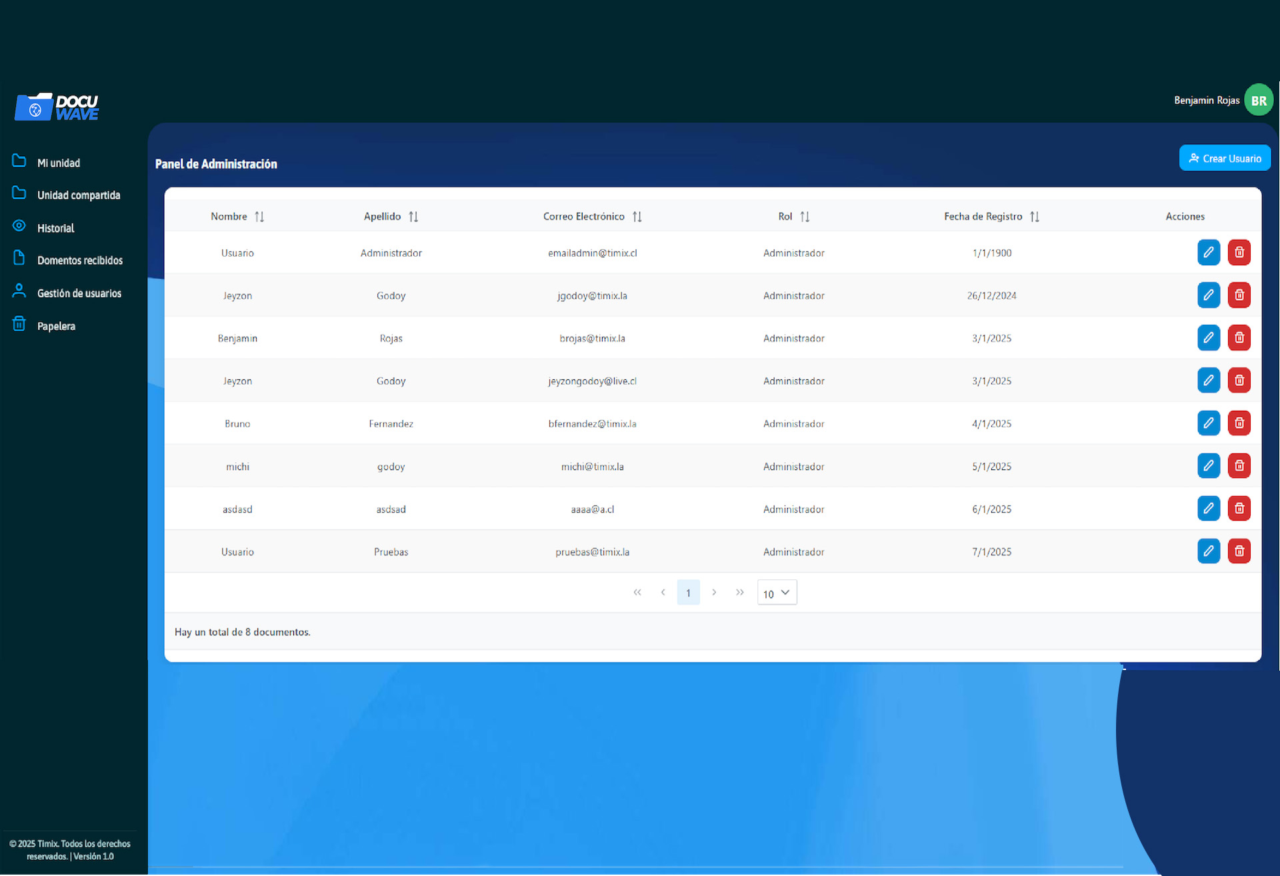Click the Benjamin Rojas username text
The width and height of the screenshot is (1280, 876).
pos(1207,101)
